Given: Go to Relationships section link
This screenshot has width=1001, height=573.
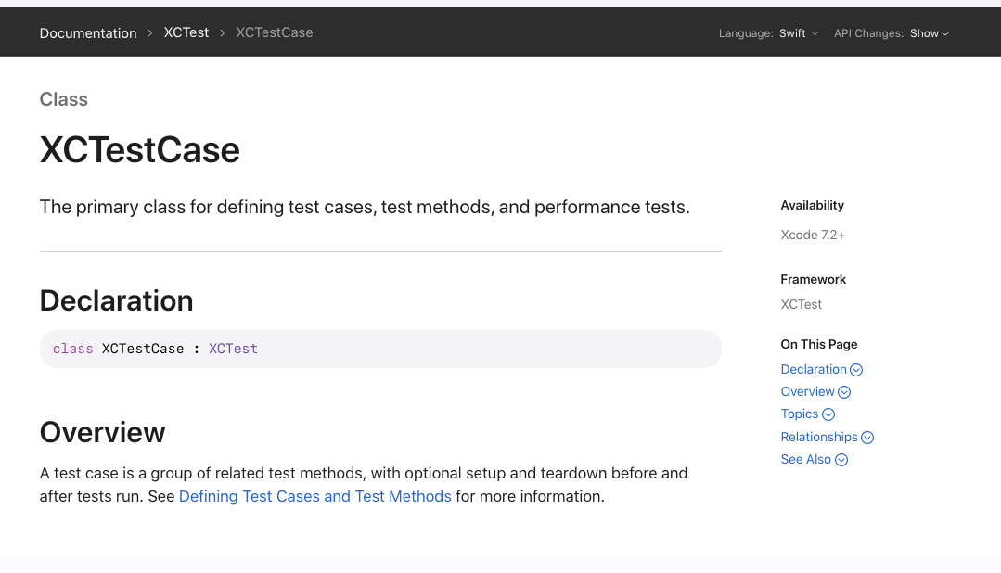Looking at the screenshot, I should [819, 437].
